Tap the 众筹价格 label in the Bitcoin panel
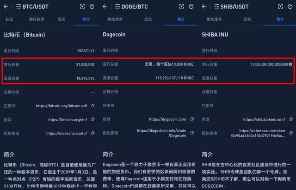Image resolution: width=296 pixels, height=190 pixels. pyautogui.click(x=11, y=92)
